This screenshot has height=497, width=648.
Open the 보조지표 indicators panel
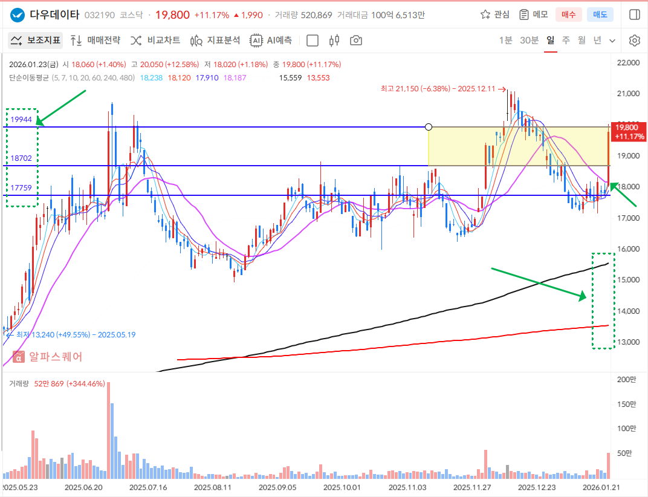click(36, 41)
